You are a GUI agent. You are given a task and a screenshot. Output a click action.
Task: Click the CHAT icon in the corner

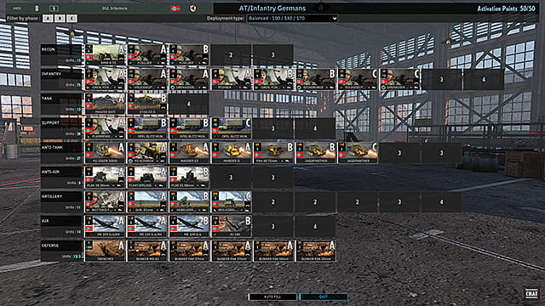click(531, 292)
